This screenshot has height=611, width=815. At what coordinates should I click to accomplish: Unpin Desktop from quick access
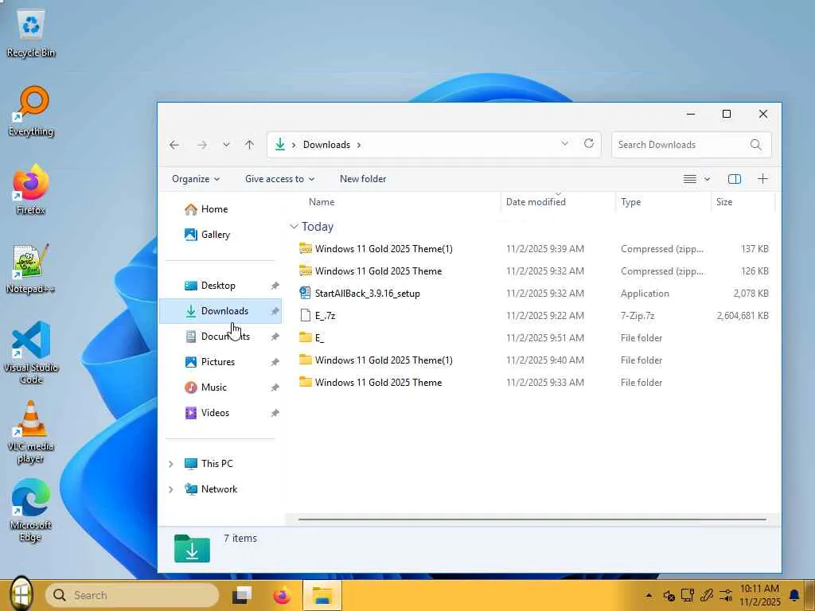point(275,286)
